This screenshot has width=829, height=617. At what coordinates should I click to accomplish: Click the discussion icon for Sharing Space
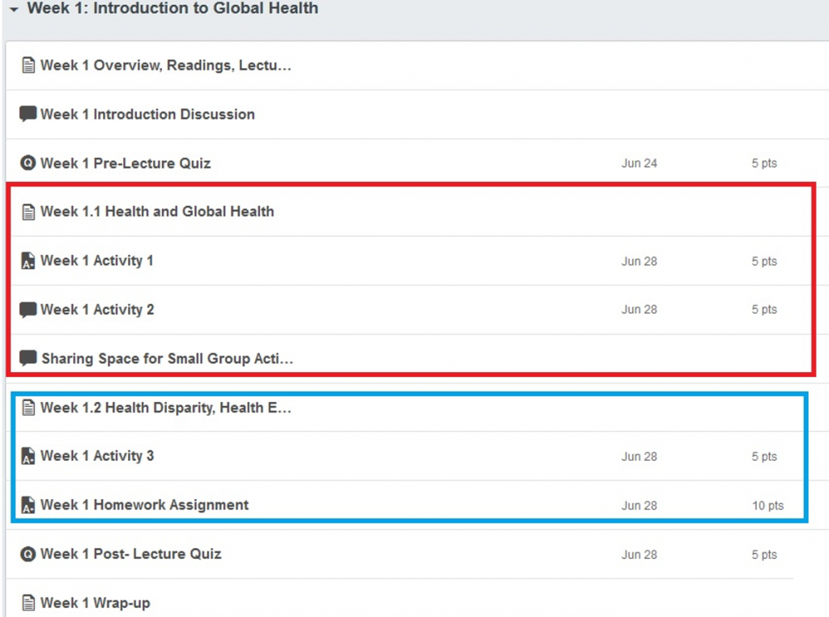click(x=28, y=358)
